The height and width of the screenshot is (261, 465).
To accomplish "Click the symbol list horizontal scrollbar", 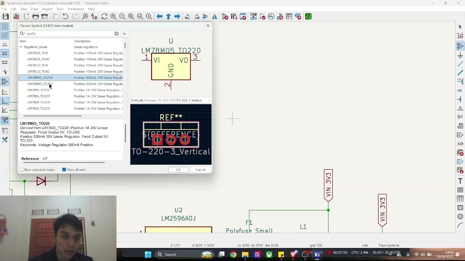I will (x=52, y=116).
